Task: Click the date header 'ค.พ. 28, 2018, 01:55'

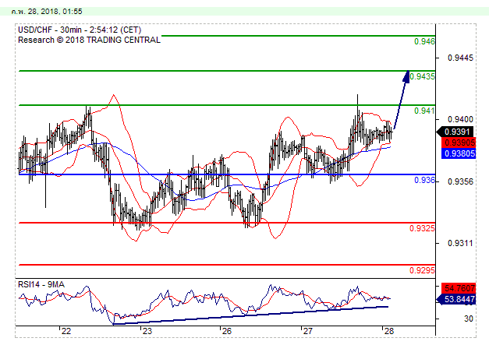Action: (47, 12)
